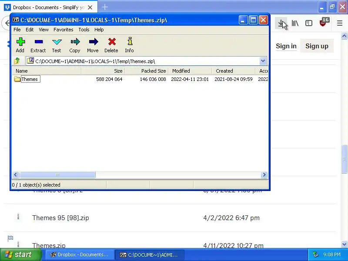Sort by the Size column header

103,71
